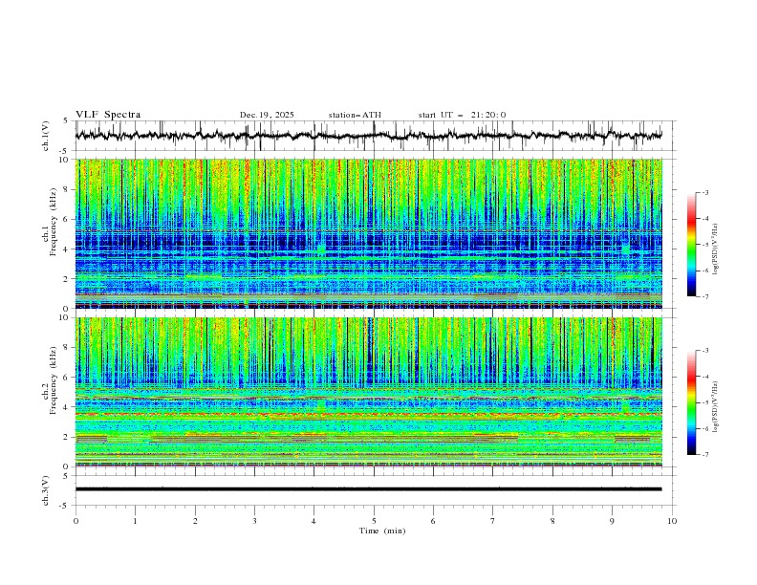
Task: Click the ch.2 colorbar log(PSD) label
Action: click(x=716, y=407)
